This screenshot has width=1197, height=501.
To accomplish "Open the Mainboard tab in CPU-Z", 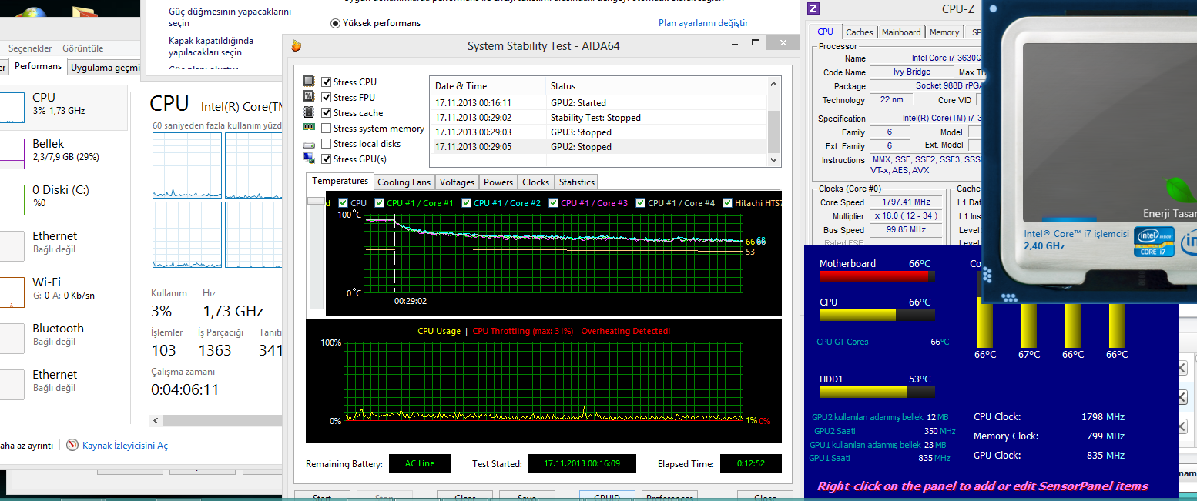I will pos(901,32).
